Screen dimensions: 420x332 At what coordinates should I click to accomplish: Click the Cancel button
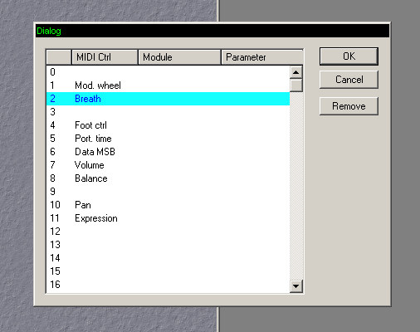[349, 80]
